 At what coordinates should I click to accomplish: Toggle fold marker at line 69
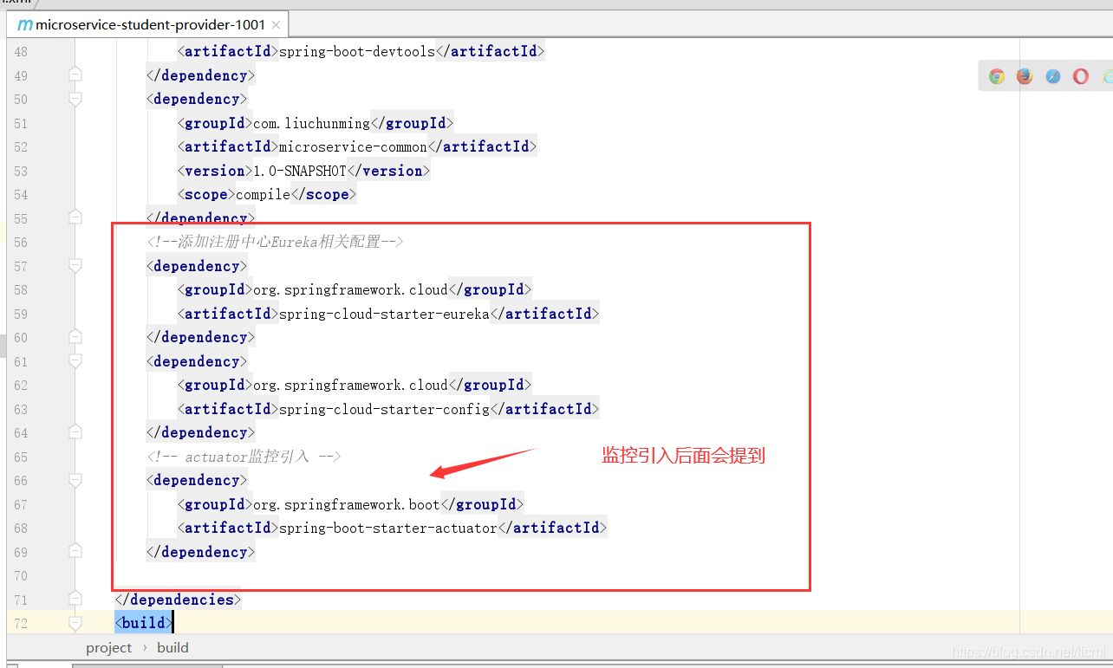[75, 551]
